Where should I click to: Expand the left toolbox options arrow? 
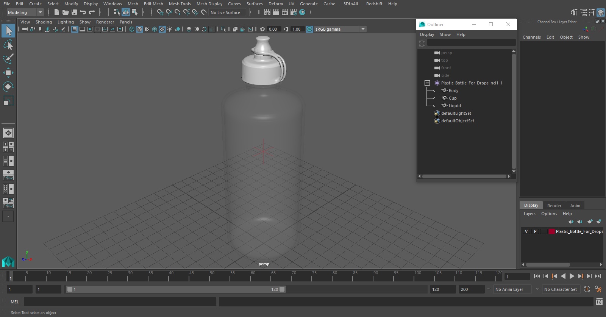click(8, 216)
